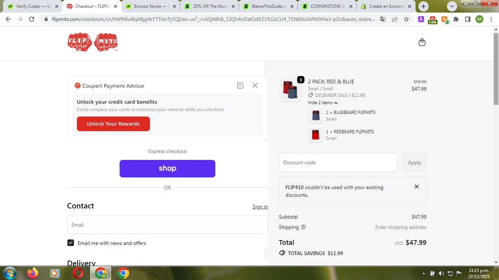Image resolution: width=499 pixels, height=280 pixels.
Task: Click the December Sale discount tag icon
Action: 311,95
